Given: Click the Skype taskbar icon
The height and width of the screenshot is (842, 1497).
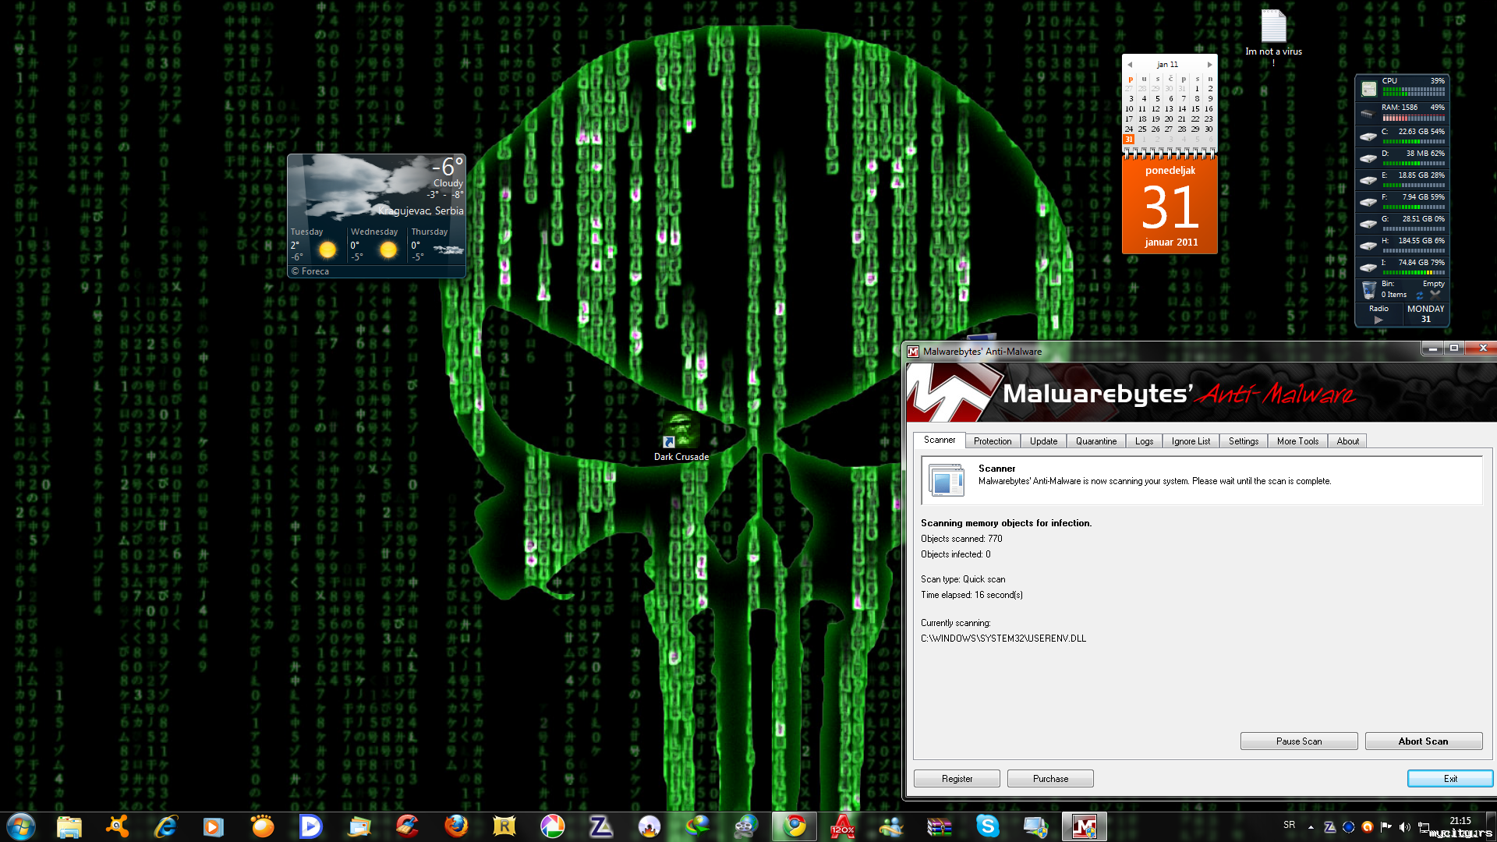Looking at the screenshot, I should tap(987, 826).
